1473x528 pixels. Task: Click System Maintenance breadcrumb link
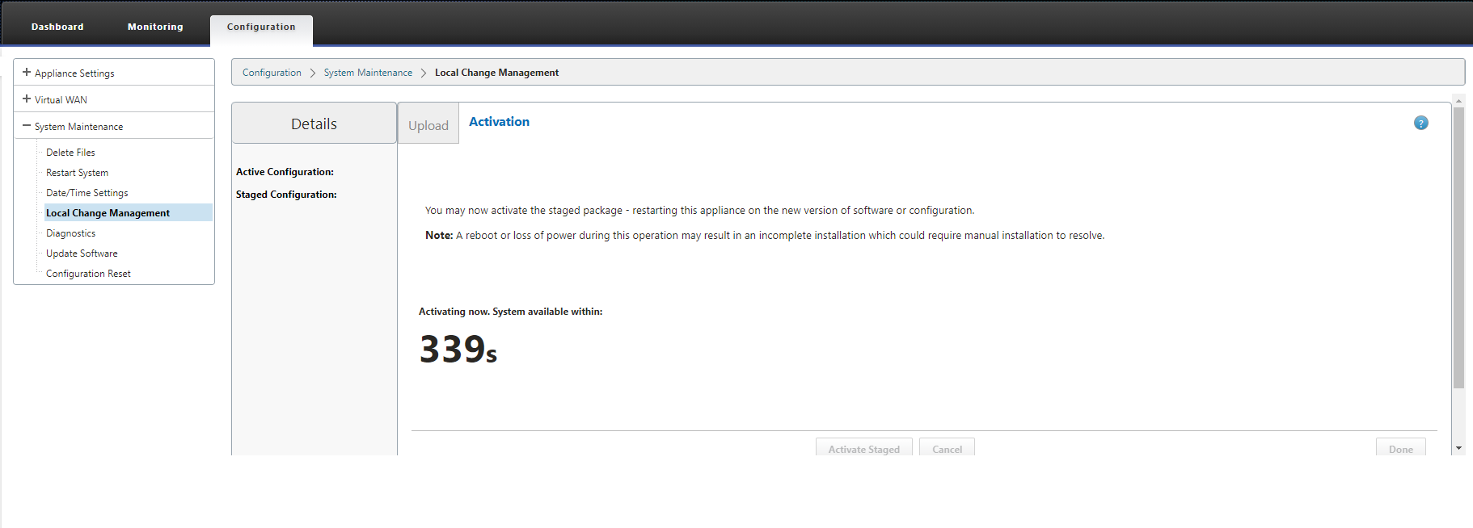(368, 73)
